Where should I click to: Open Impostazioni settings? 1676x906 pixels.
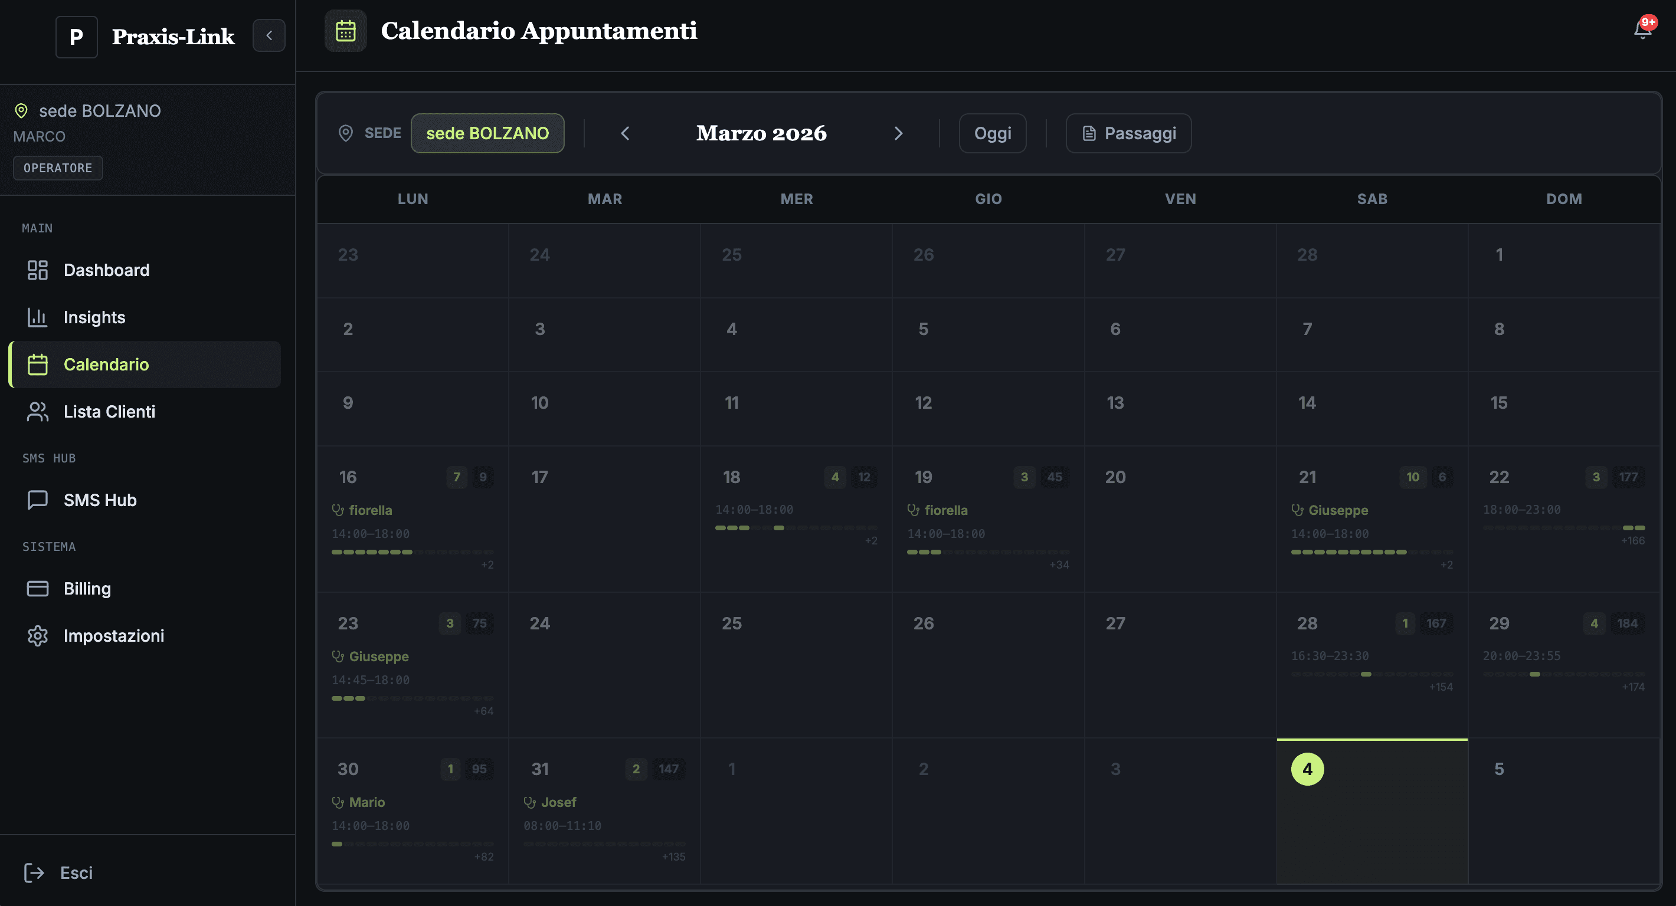114,635
